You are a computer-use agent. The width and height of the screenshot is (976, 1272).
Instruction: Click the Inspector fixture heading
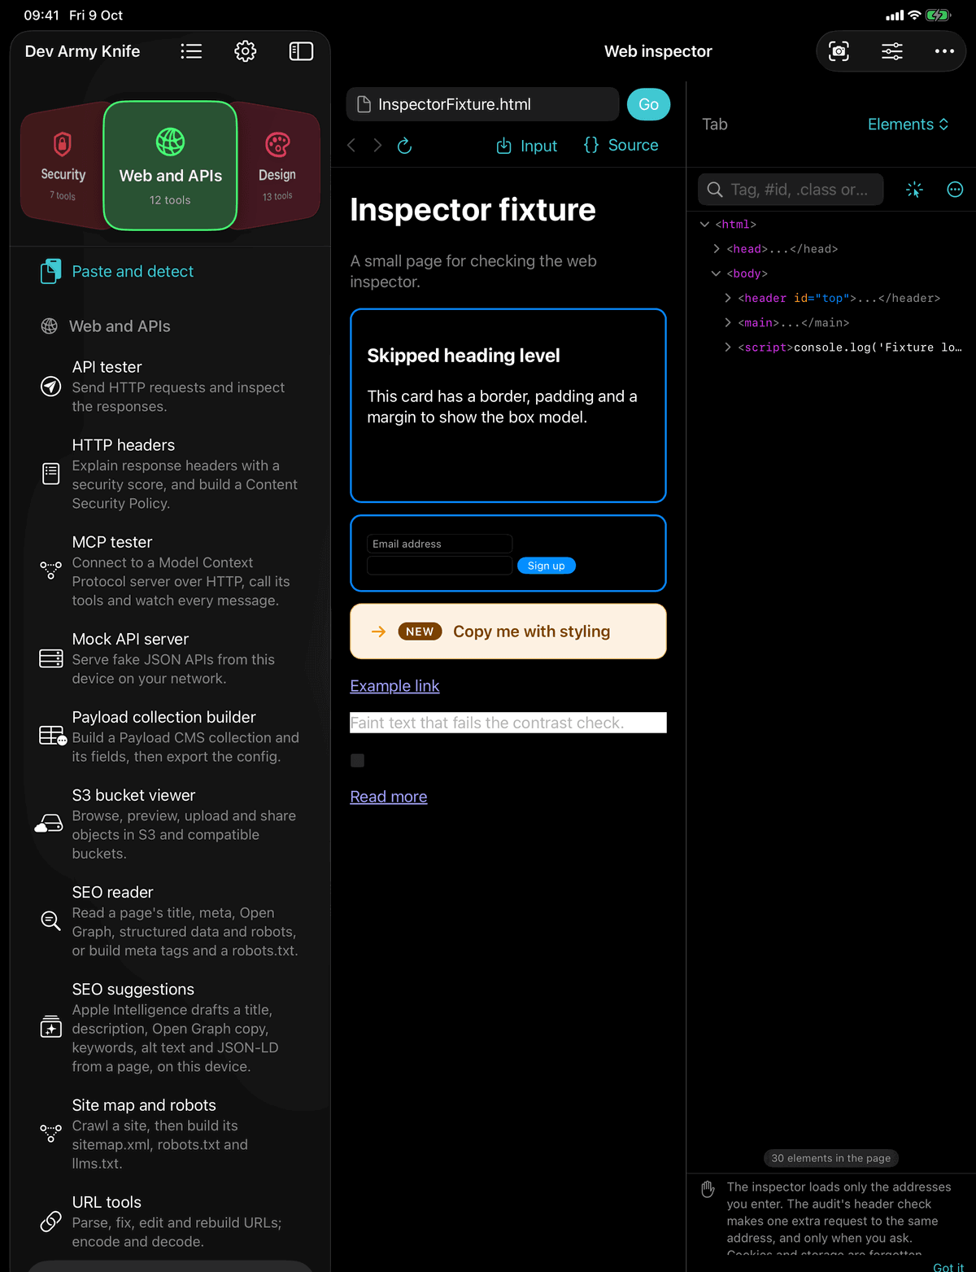coord(473,210)
